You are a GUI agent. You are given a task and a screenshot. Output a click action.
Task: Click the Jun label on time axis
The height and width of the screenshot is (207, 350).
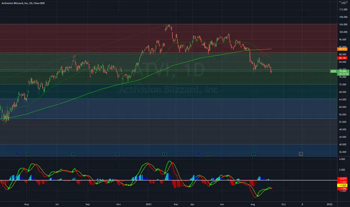(x=222, y=204)
